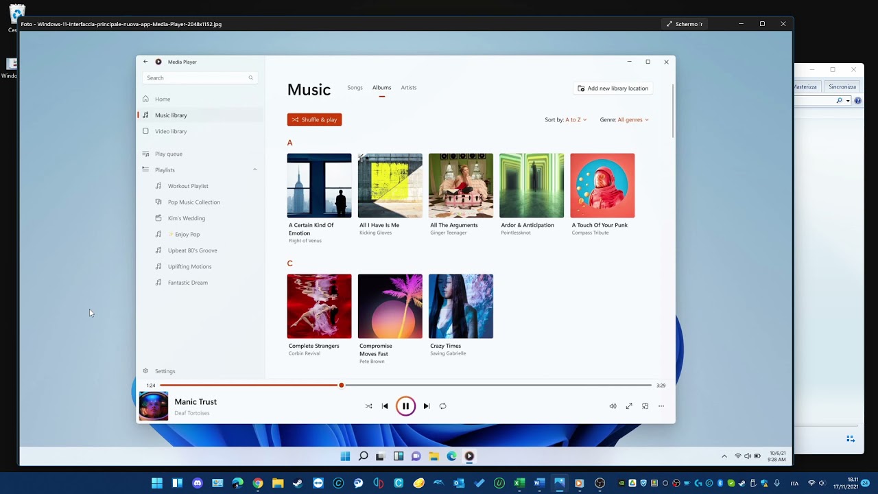Open Steam from the taskbar
Viewport: 878px width, 494px height.
(298, 483)
